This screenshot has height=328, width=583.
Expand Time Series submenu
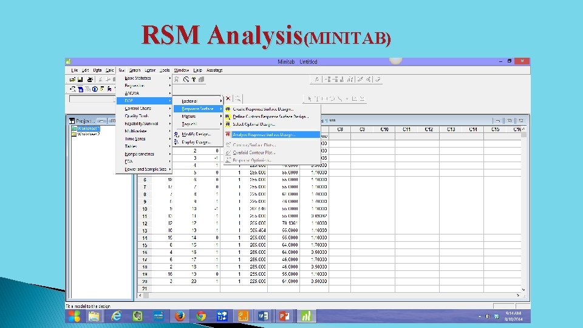[x=144, y=138]
